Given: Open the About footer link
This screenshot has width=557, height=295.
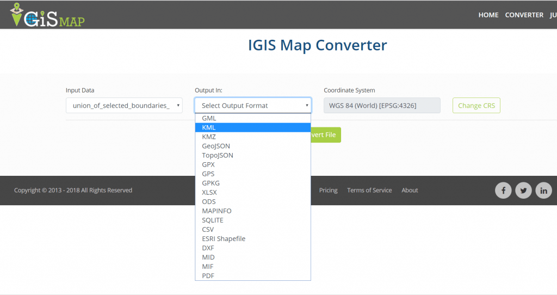Looking at the screenshot, I should 410,190.
